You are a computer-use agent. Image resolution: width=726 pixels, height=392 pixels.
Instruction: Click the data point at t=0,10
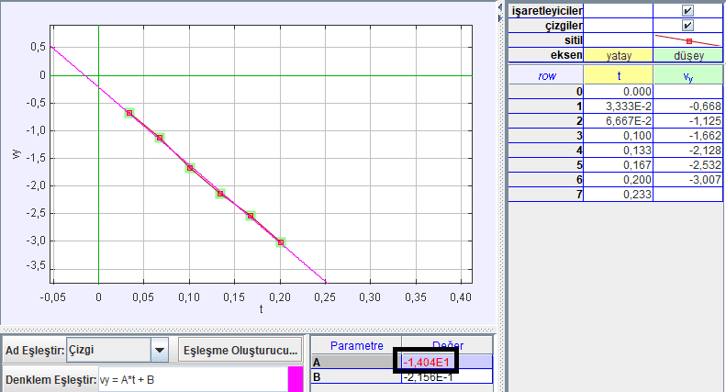pyautogui.click(x=190, y=168)
